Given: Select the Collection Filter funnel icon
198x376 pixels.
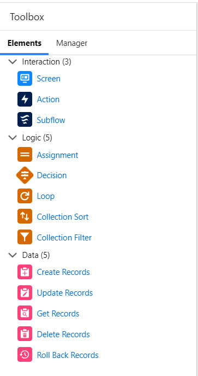Looking at the screenshot, I should (25, 237).
